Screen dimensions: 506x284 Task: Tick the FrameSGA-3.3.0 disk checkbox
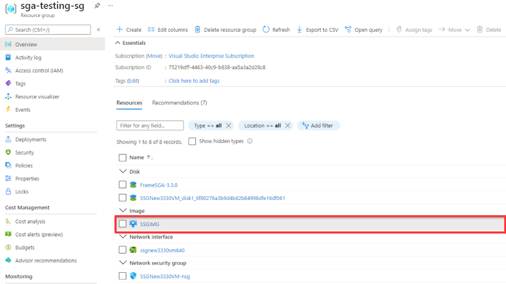tap(122, 185)
